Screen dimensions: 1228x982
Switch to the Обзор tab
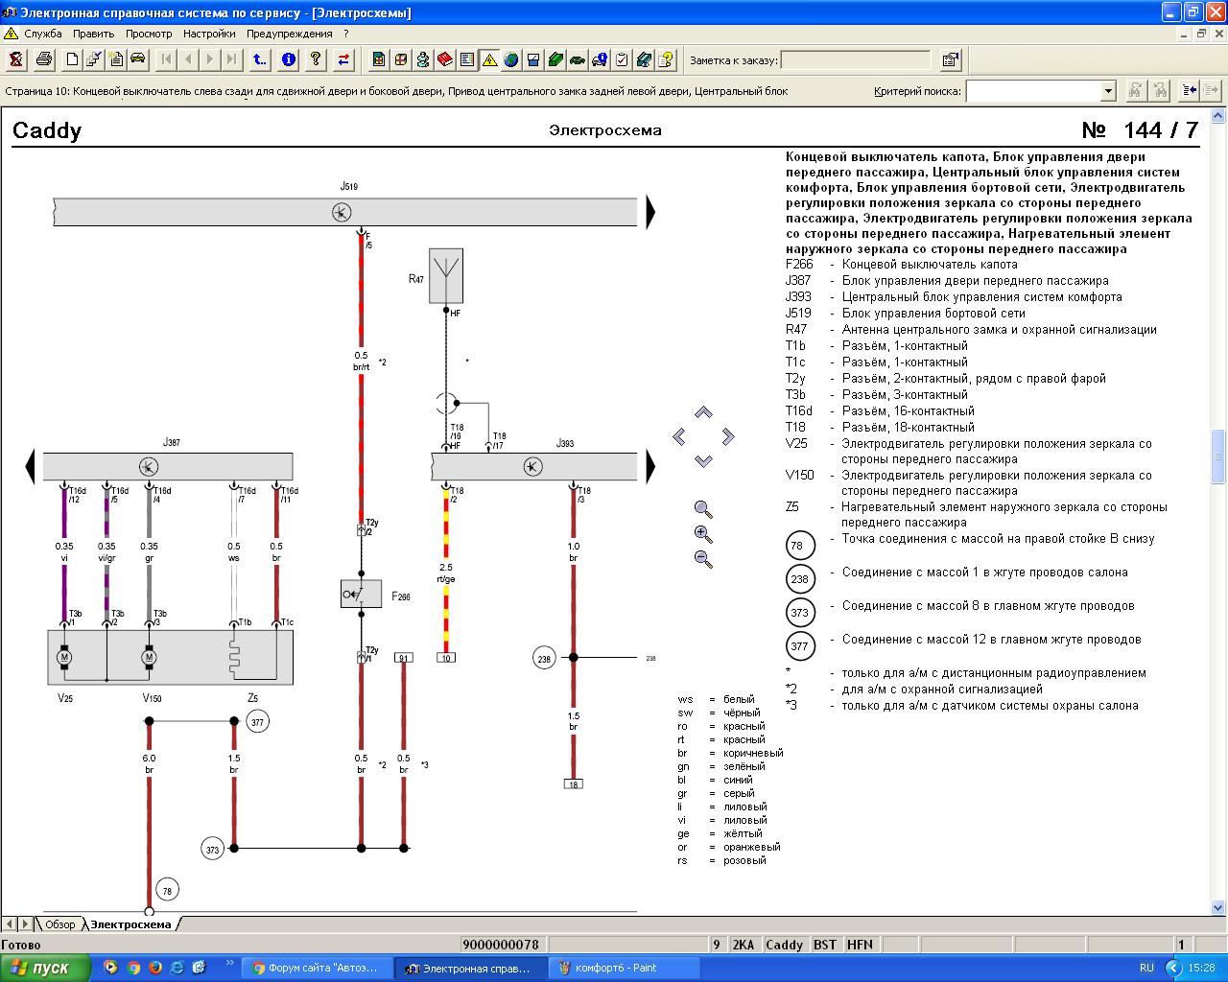click(59, 924)
